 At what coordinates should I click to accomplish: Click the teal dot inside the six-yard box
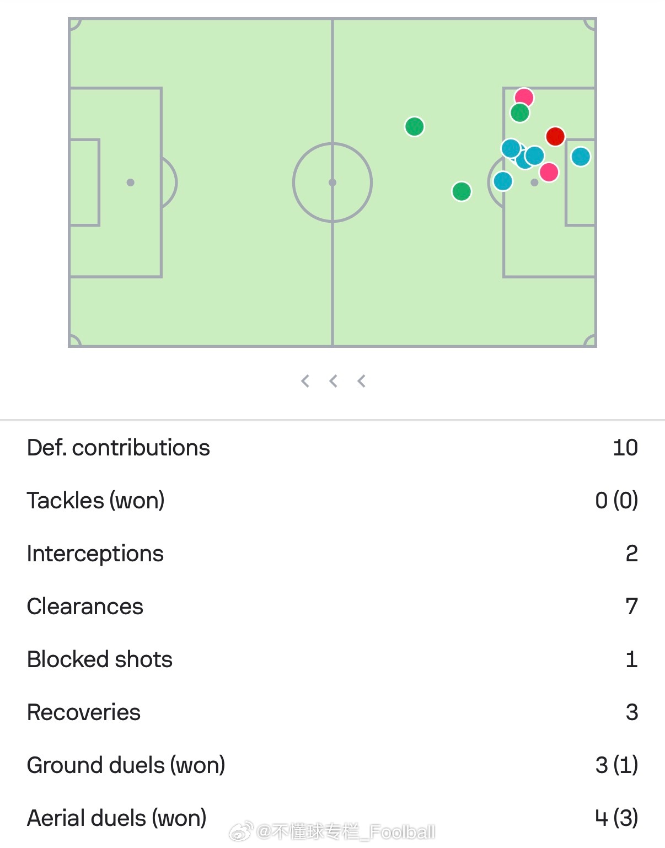point(581,157)
